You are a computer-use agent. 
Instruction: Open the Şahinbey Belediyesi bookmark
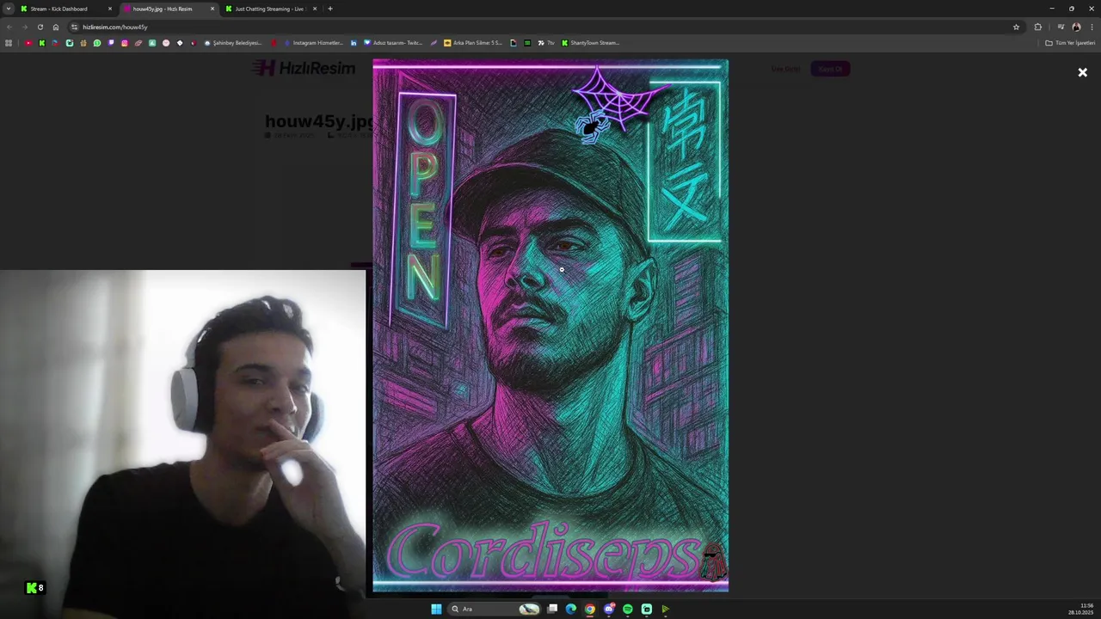click(x=232, y=43)
